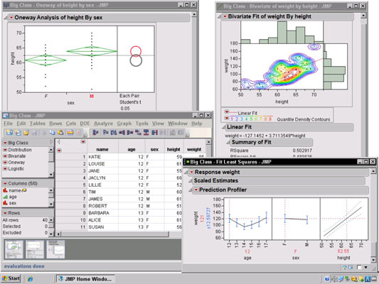Collapse the Linear Fit outline section
This screenshot has height=284, width=379.
click(x=223, y=127)
